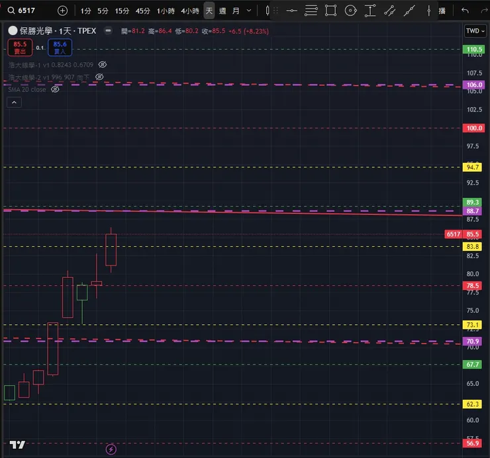Open symbol search showing 6517
The width and height of the screenshot is (490, 458).
tap(21, 11)
